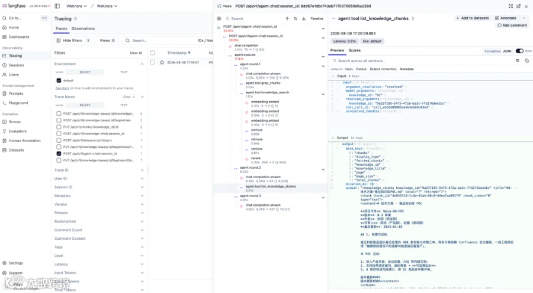Open trace in new tab icon
The width and height of the screenshot is (533, 293).
(518, 6)
